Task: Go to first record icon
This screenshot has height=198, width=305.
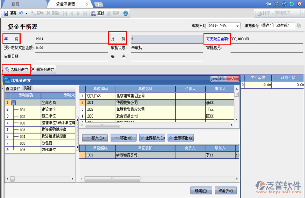Action: point(65,13)
